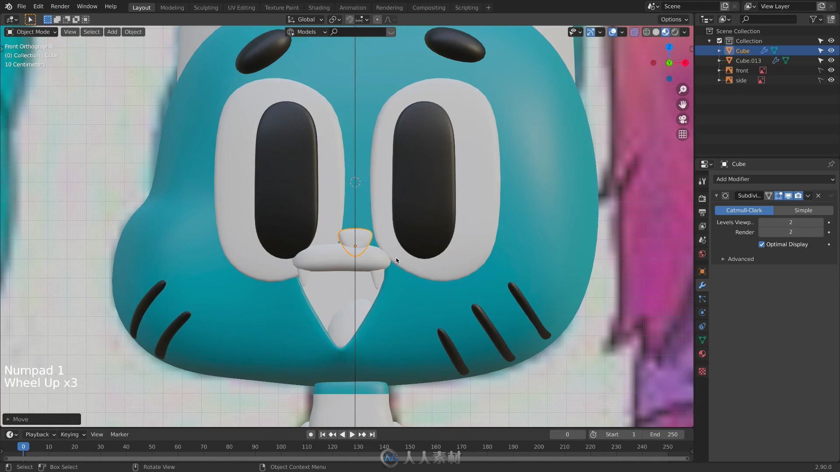Open the Add Modifier dropdown
The height and width of the screenshot is (472, 840).
(774, 179)
